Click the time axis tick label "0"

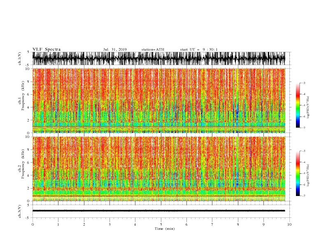(33, 224)
